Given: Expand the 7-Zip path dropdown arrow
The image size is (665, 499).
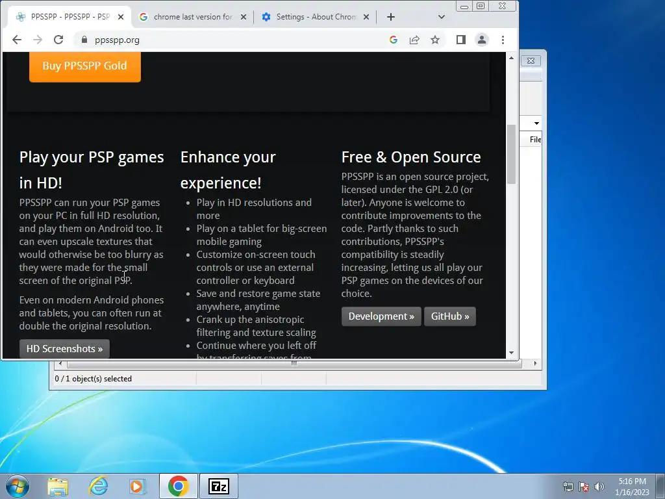Looking at the screenshot, I should (536, 123).
